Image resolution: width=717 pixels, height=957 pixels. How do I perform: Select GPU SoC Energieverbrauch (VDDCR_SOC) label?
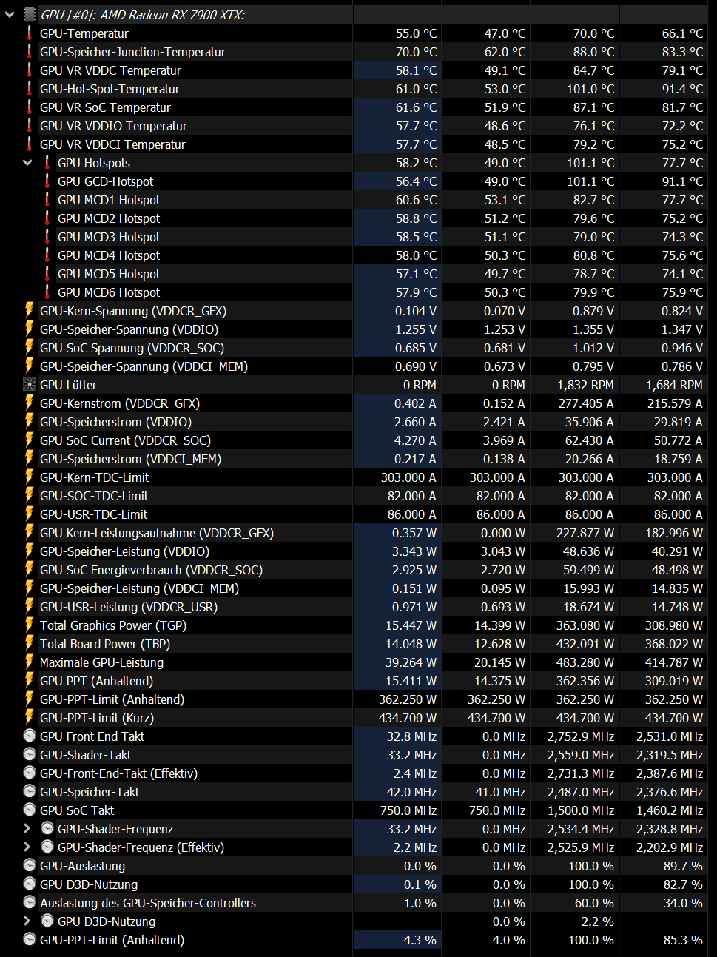(x=151, y=570)
